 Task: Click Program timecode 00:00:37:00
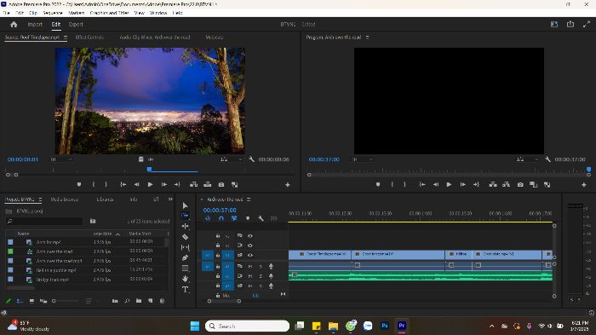tap(324, 159)
